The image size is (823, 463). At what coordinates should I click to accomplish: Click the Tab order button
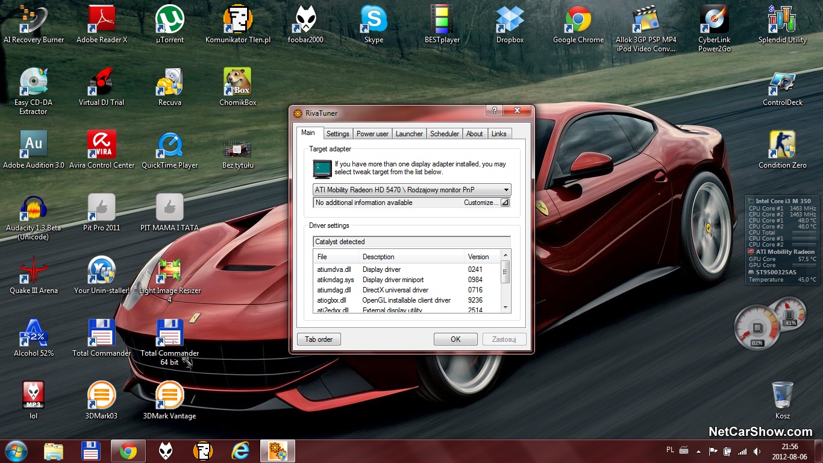(x=319, y=339)
